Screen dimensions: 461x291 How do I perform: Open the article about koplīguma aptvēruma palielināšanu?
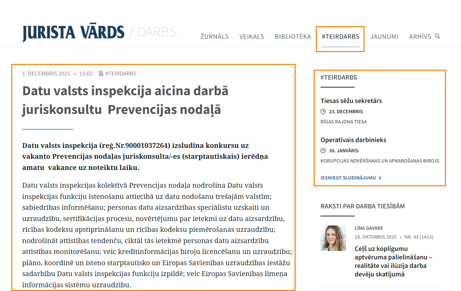393,261
